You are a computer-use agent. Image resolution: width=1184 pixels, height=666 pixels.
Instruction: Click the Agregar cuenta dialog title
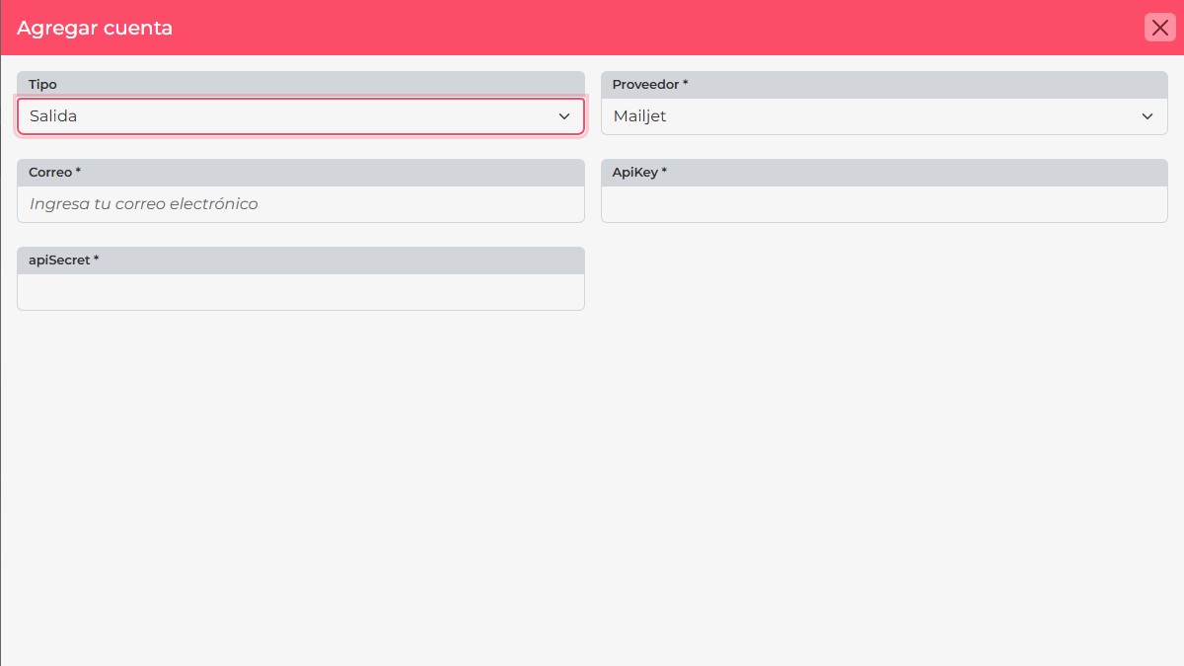95,28
